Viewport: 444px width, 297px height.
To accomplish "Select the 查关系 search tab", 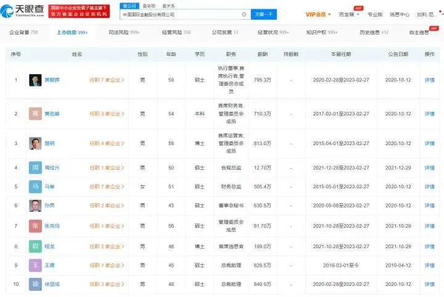I will [168, 6].
